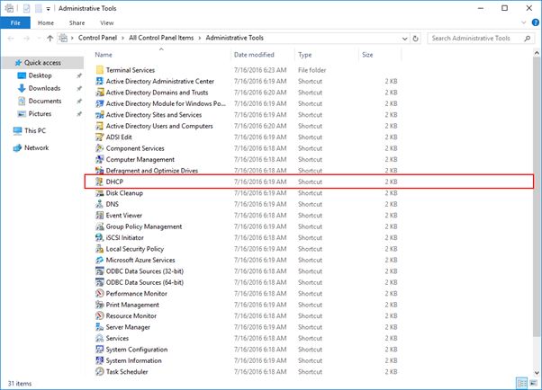This screenshot has height=390, width=542.
Task: Click the iSCSI Initiator icon
Action: [x=100, y=237]
